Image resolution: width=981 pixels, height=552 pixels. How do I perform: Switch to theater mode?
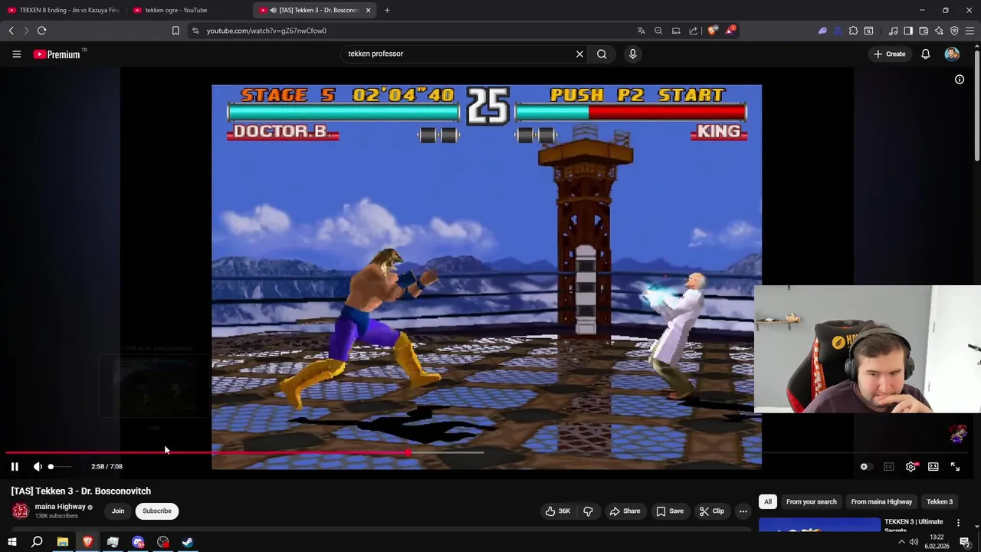coord(933,466)
